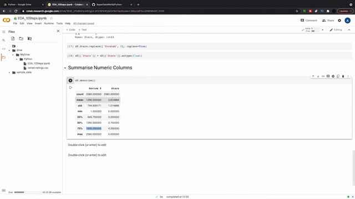355x199 pixels.
Task: Close the Files panel
Action: (58, 31)
